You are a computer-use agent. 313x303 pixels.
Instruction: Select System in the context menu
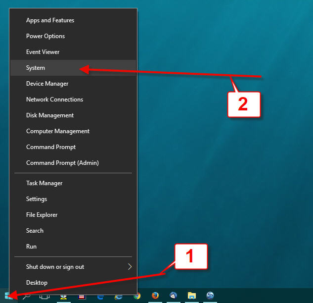tap(36, 68)
